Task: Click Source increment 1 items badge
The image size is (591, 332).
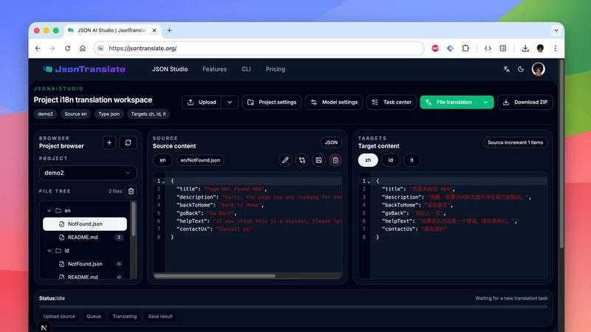Action: tap(515, 142)
